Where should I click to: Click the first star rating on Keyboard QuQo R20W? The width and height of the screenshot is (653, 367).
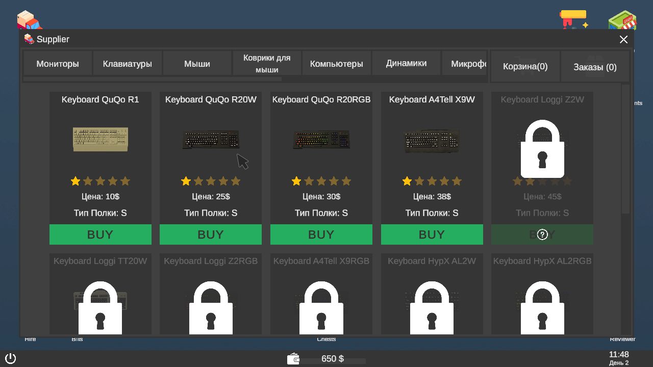tap(186, 181)
